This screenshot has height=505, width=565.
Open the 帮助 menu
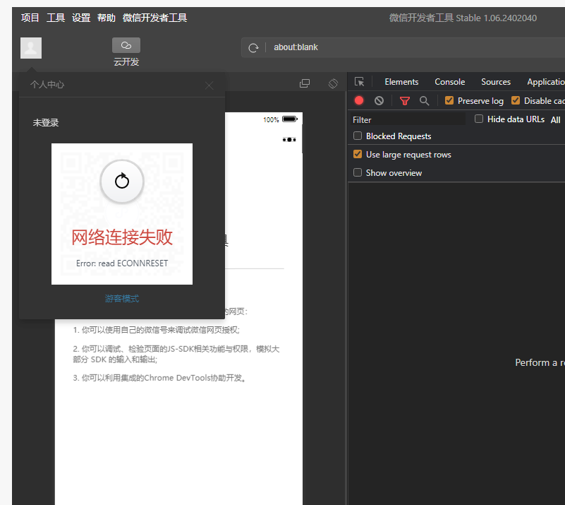[x=107, y=18]
